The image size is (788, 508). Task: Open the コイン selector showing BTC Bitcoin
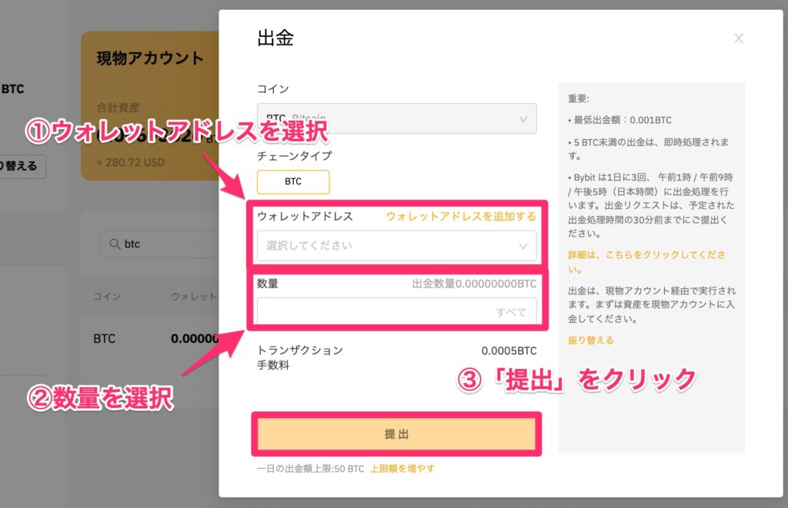[x=396, y=119]
